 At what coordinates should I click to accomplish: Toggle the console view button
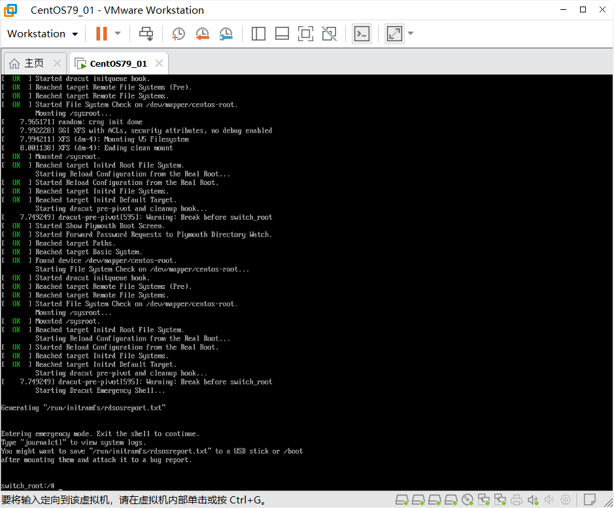point(362,34)
